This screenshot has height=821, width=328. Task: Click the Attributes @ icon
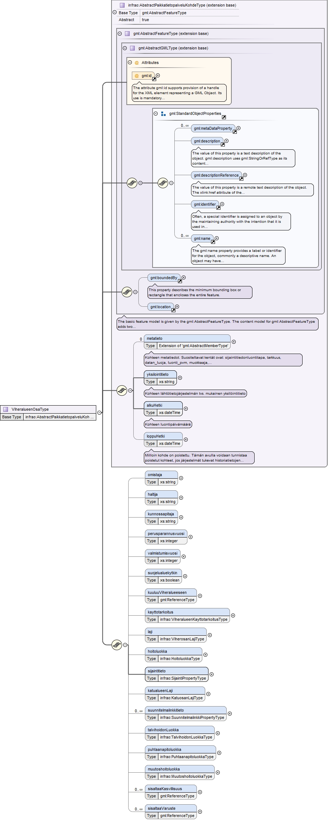(x=137, y=63)
